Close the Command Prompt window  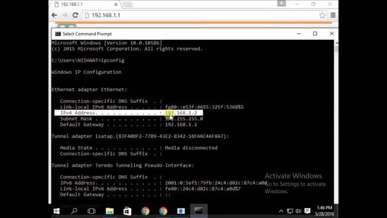coord(332,34)
